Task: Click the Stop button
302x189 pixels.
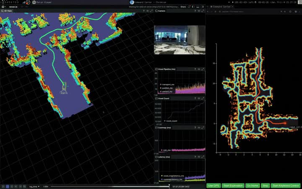Action: click(265, 186)
